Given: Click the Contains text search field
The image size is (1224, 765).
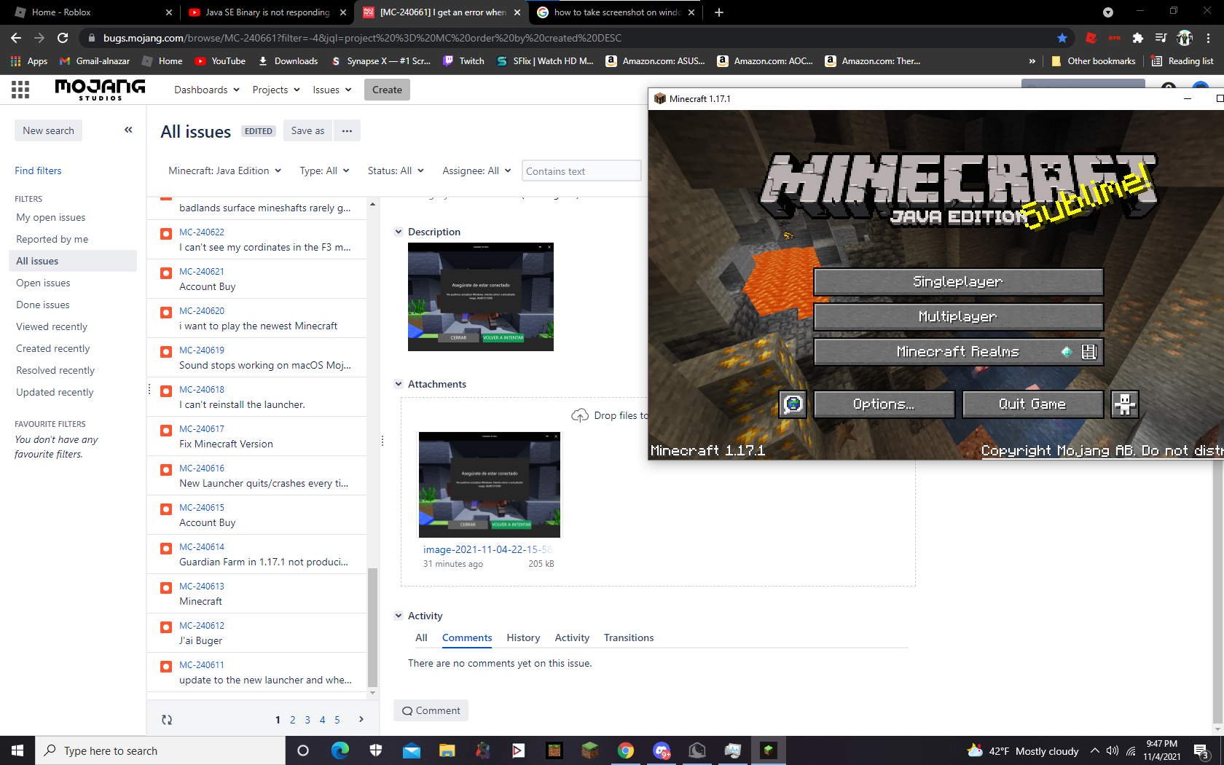Looking at the screenshot, I should click(x=581, y=170).
